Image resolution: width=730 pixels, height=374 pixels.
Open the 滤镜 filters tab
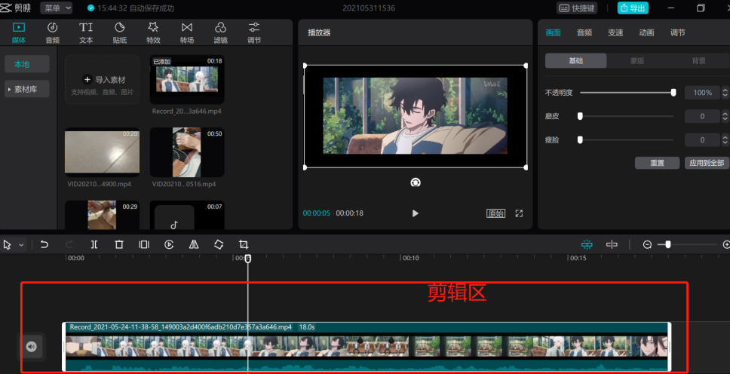click(x=220, y=32)
